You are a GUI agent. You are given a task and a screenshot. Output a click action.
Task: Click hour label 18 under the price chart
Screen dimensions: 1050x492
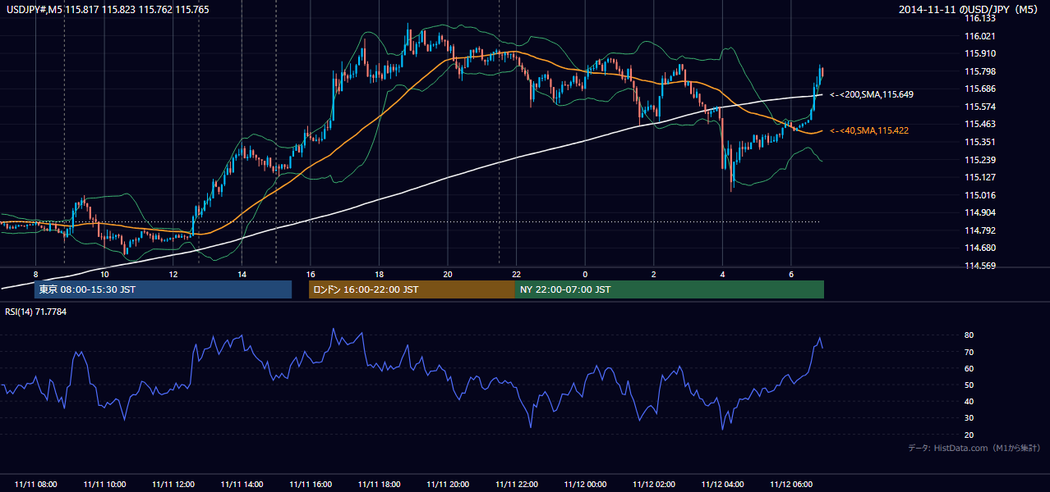point(379,273)
